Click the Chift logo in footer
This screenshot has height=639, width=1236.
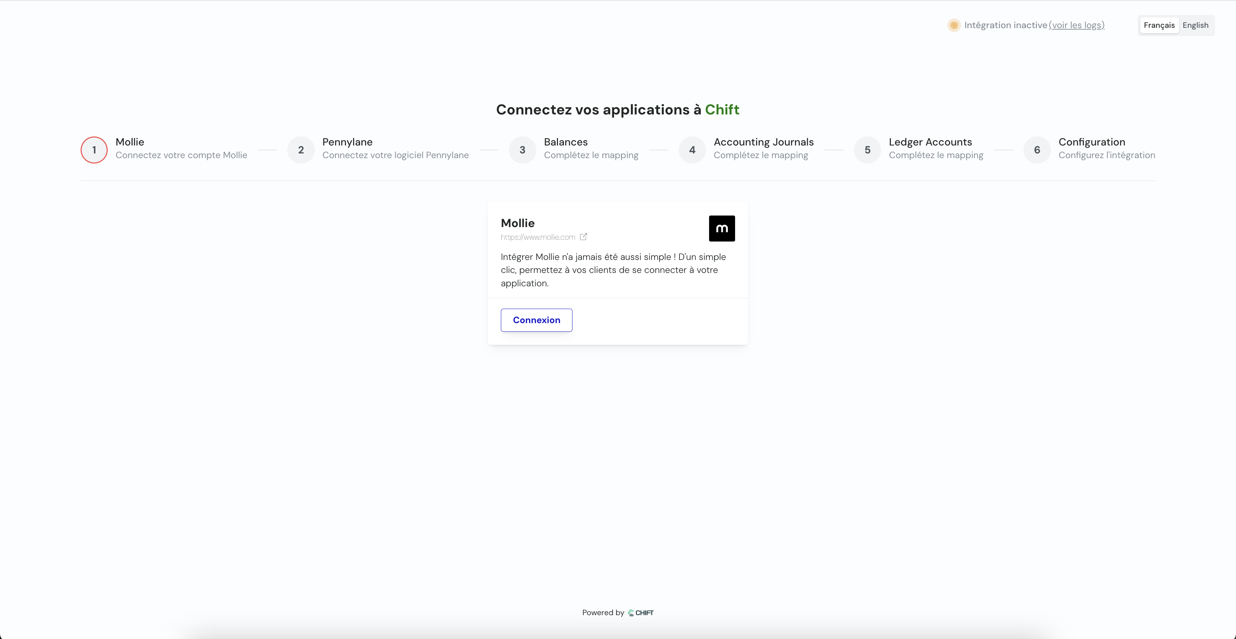(x=641, y=613)
